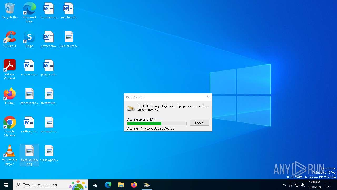337x190 pixels.
Task: Select the watchescli... Word document
Action: [x=69, y=11]
